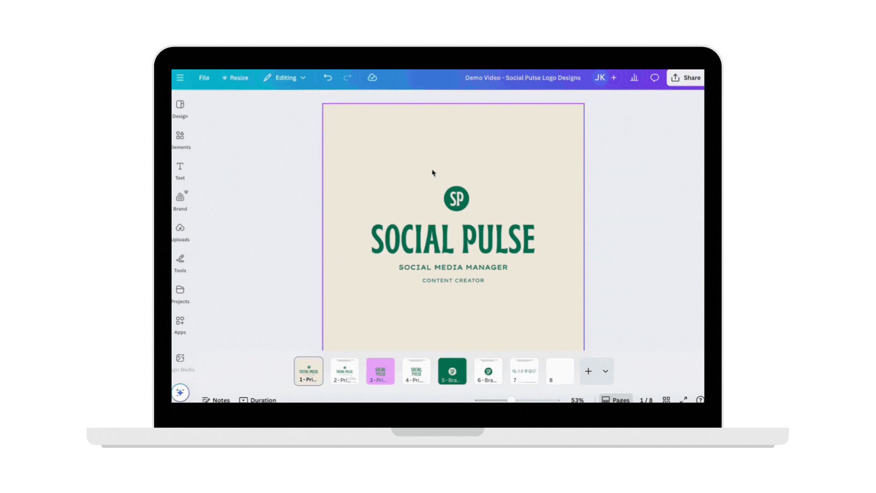876x493 pixels.
Task: Open the Design panel
Action: click(180, 109)
